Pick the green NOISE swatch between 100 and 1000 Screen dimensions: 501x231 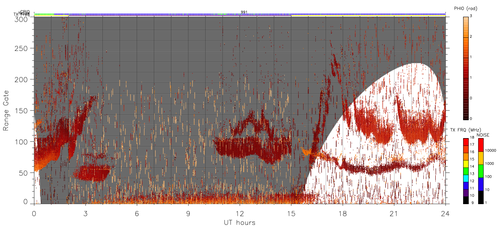click(481, 171)
